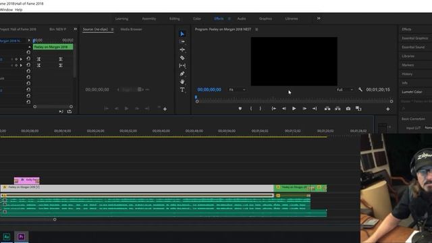
Task: Go to In point in Program monitor
Action: pos(273,109)
